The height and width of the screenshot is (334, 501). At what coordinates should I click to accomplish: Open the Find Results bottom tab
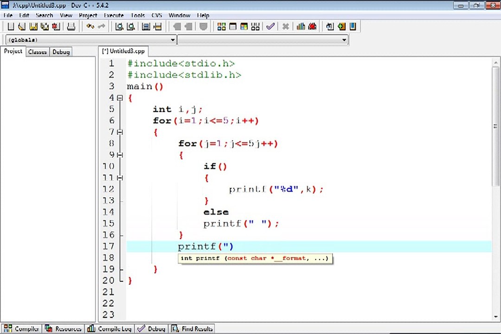192,328
